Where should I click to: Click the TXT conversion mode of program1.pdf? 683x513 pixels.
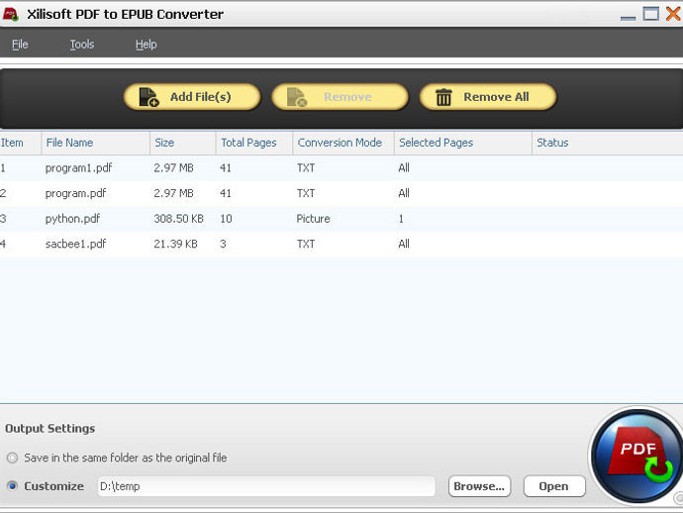click(306, 167)
